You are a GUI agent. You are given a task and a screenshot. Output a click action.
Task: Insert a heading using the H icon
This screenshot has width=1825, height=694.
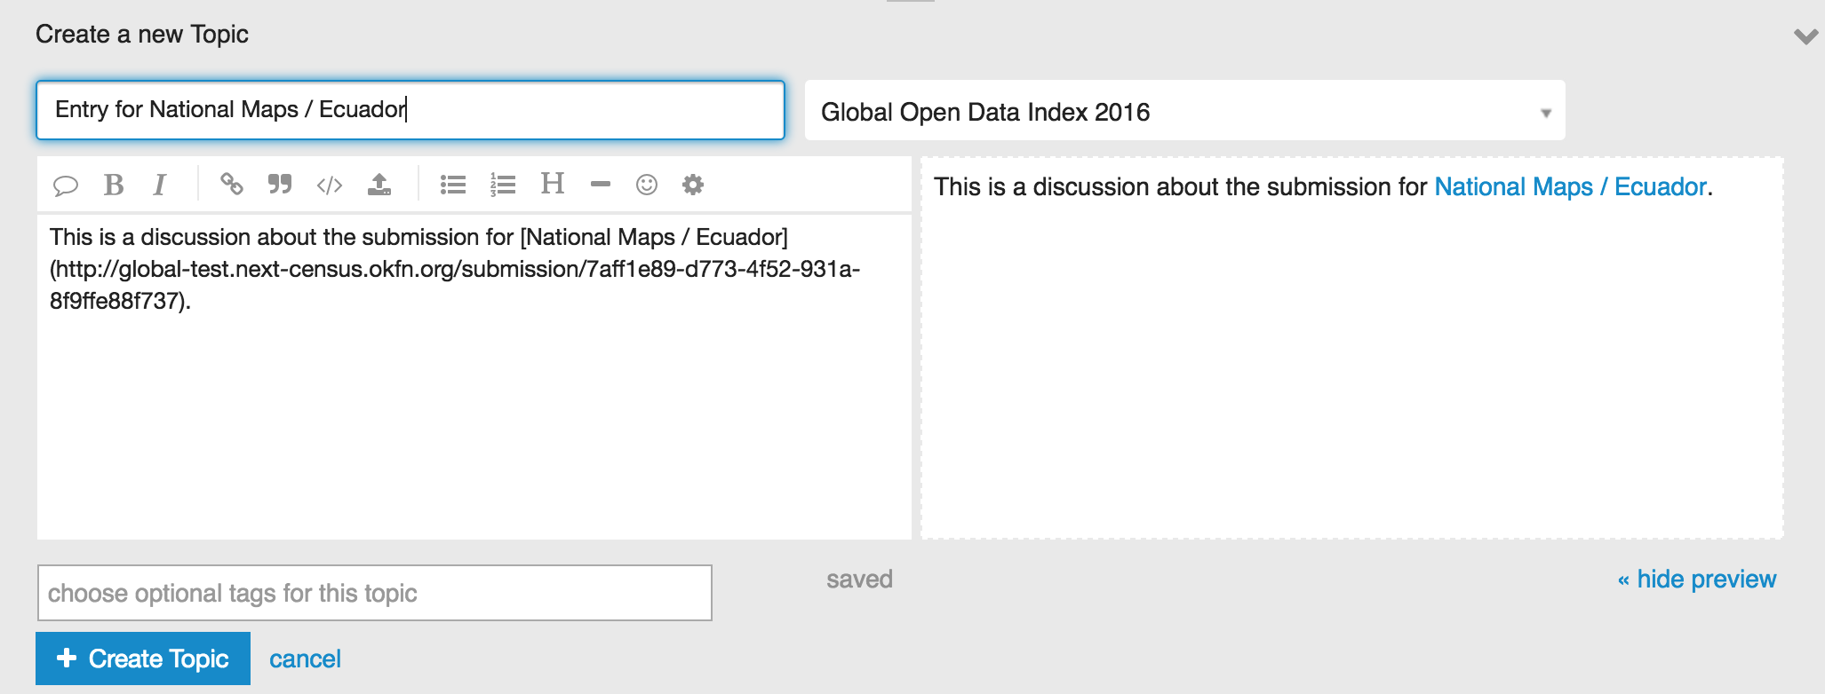point(553,184)
